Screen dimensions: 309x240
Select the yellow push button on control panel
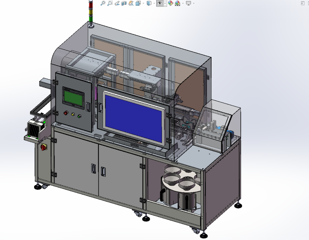pyautogui.click(x=73, y=114)
